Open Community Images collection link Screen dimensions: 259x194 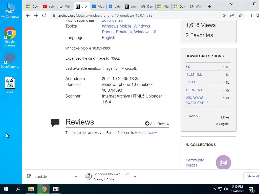195,163
